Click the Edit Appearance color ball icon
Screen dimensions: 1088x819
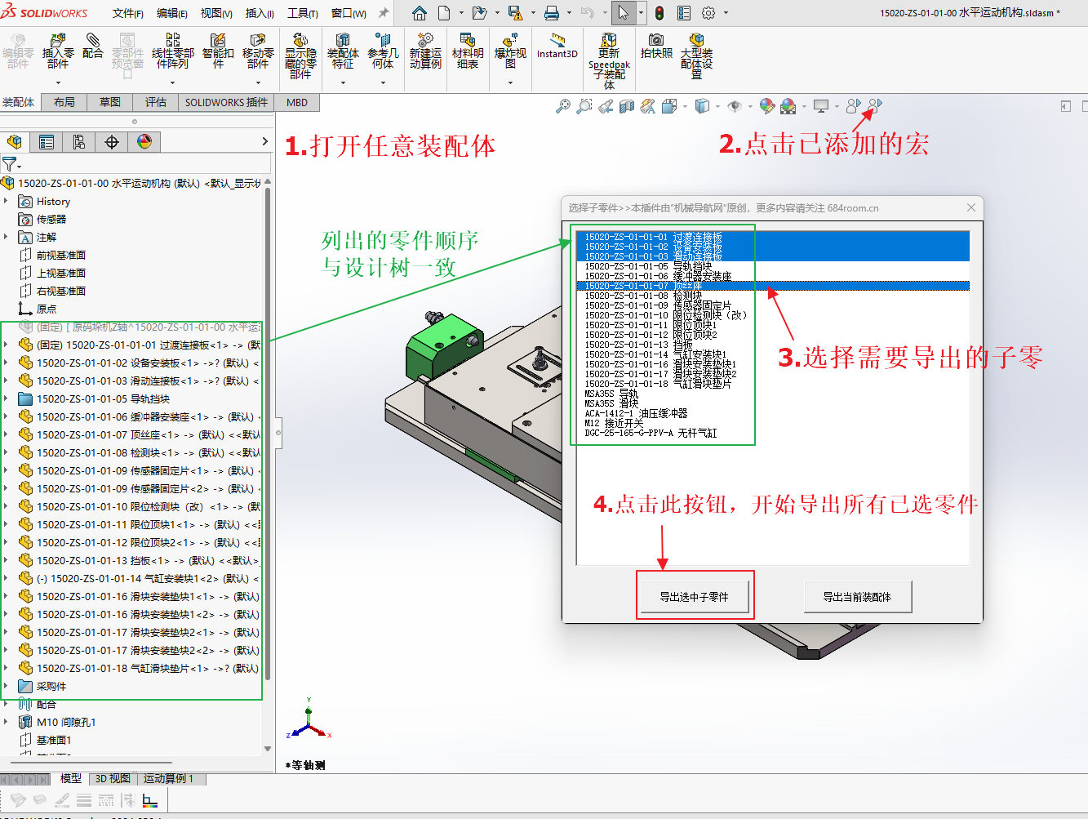pyautogui.click(x=766, y=106)
